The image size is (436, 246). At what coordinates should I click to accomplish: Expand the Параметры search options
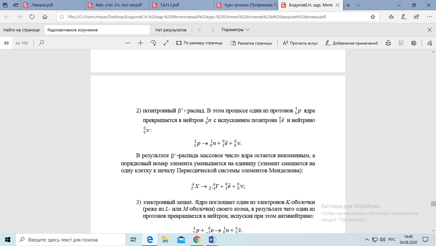pyautogui.click(x=235, y=30)
